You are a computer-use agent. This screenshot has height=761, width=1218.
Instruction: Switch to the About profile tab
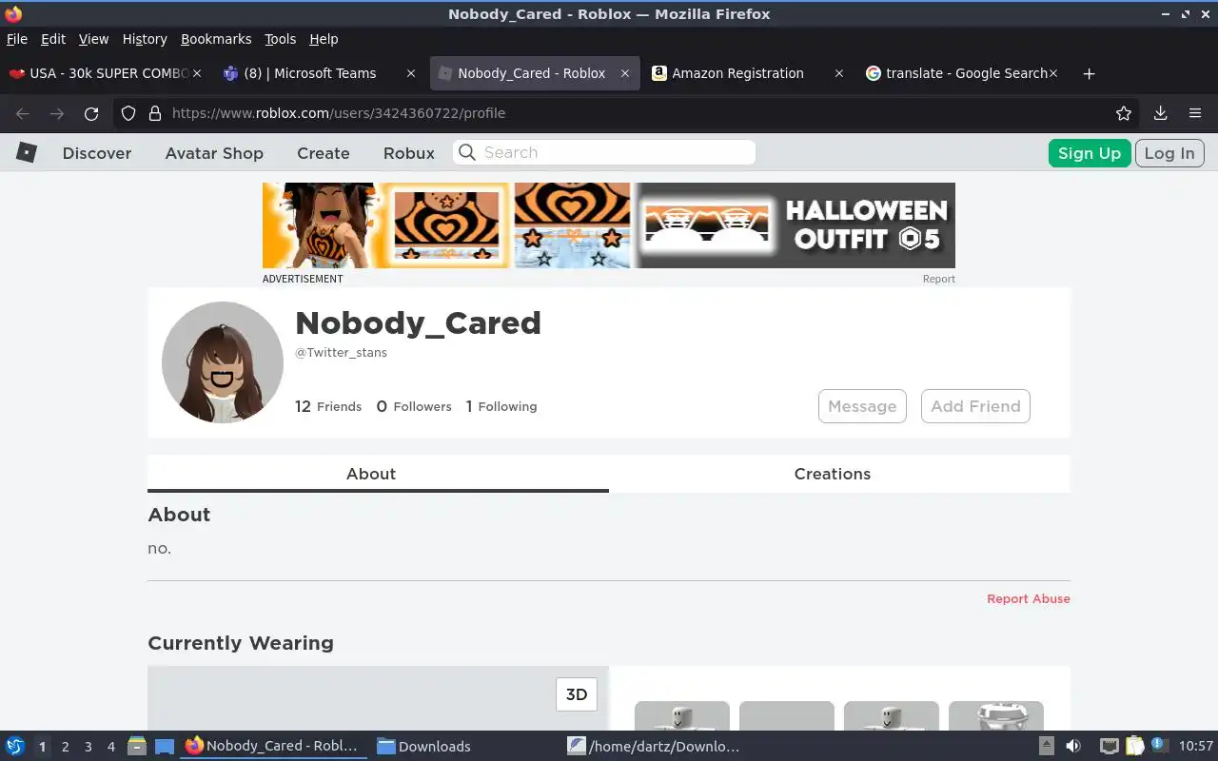pyautogui.click(x=378, y=474)
